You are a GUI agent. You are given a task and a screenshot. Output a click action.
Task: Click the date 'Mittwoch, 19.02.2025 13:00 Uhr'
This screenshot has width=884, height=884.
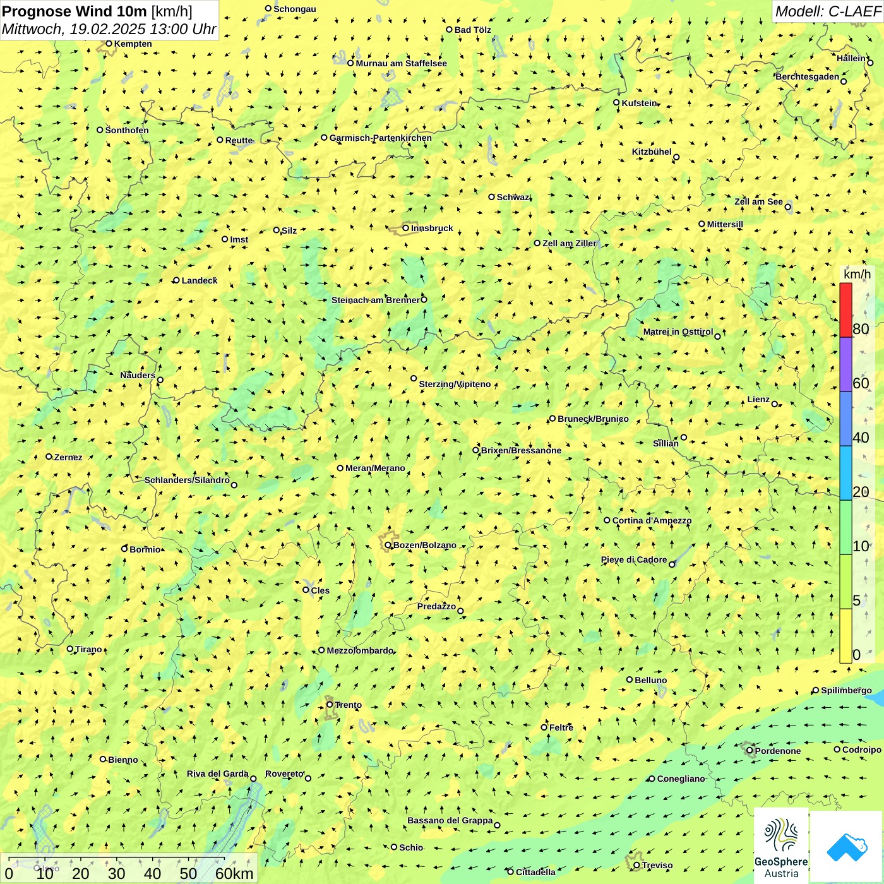point(109,30)
